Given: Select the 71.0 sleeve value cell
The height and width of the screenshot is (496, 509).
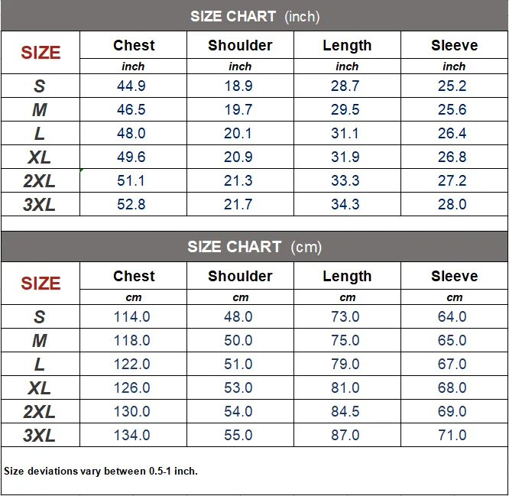Looking at the screenshot, I should tap(452, 436).
